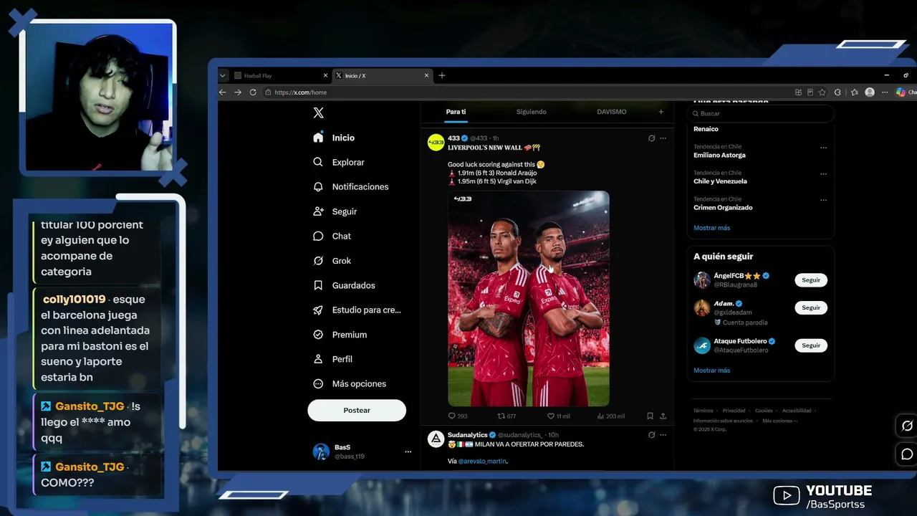Click the Grok icon on the 433 post

[651, 138]
